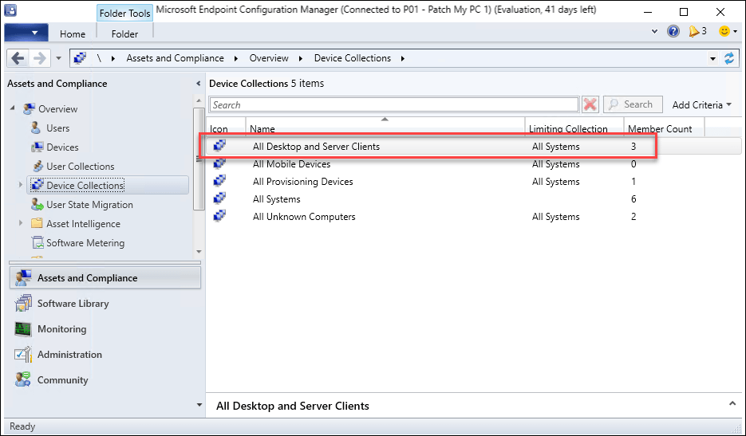This screenshot has height=436, width=746.
Task: Click Assets and Compliance in breadcrumb
Action: point(175,58)
